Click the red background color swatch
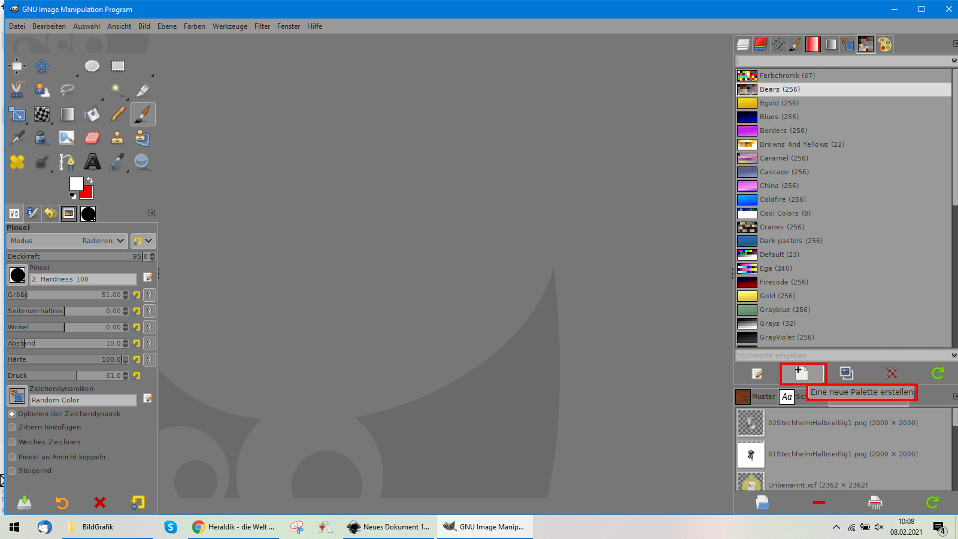The image size is (958, 539). (88, 193)
